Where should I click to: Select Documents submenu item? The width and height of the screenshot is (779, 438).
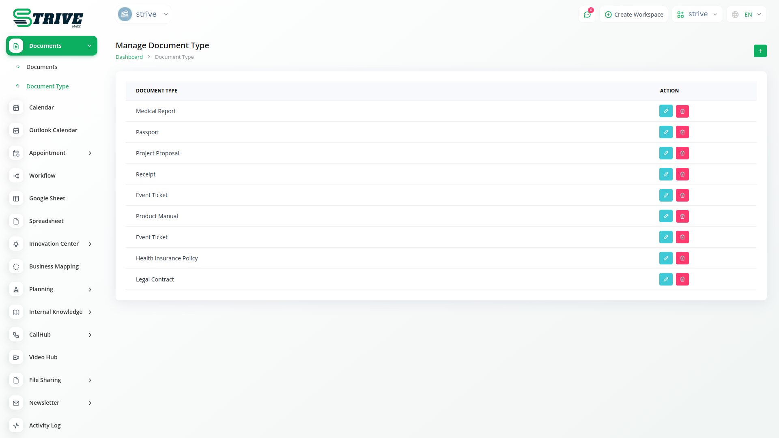click(42, 67)
